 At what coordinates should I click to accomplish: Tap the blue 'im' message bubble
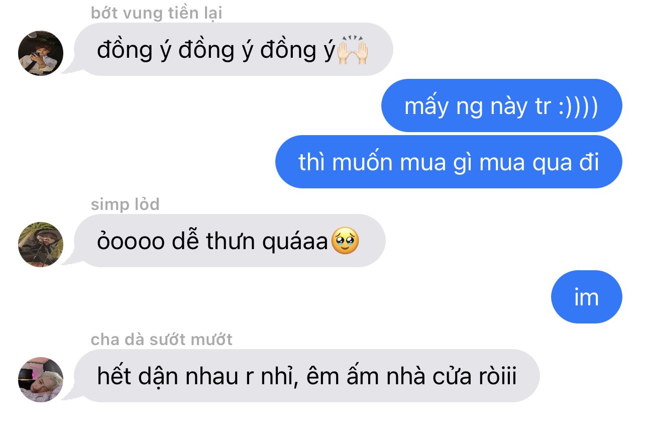point(587,297)
